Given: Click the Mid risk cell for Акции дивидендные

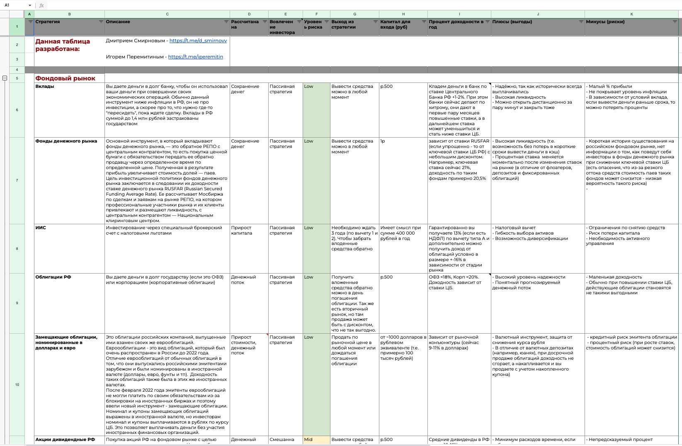Looking at the screenshot, I should [x=316, y=440].
